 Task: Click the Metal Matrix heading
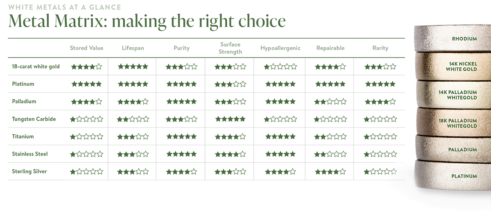pyautogui.click(x=147, y=21)
